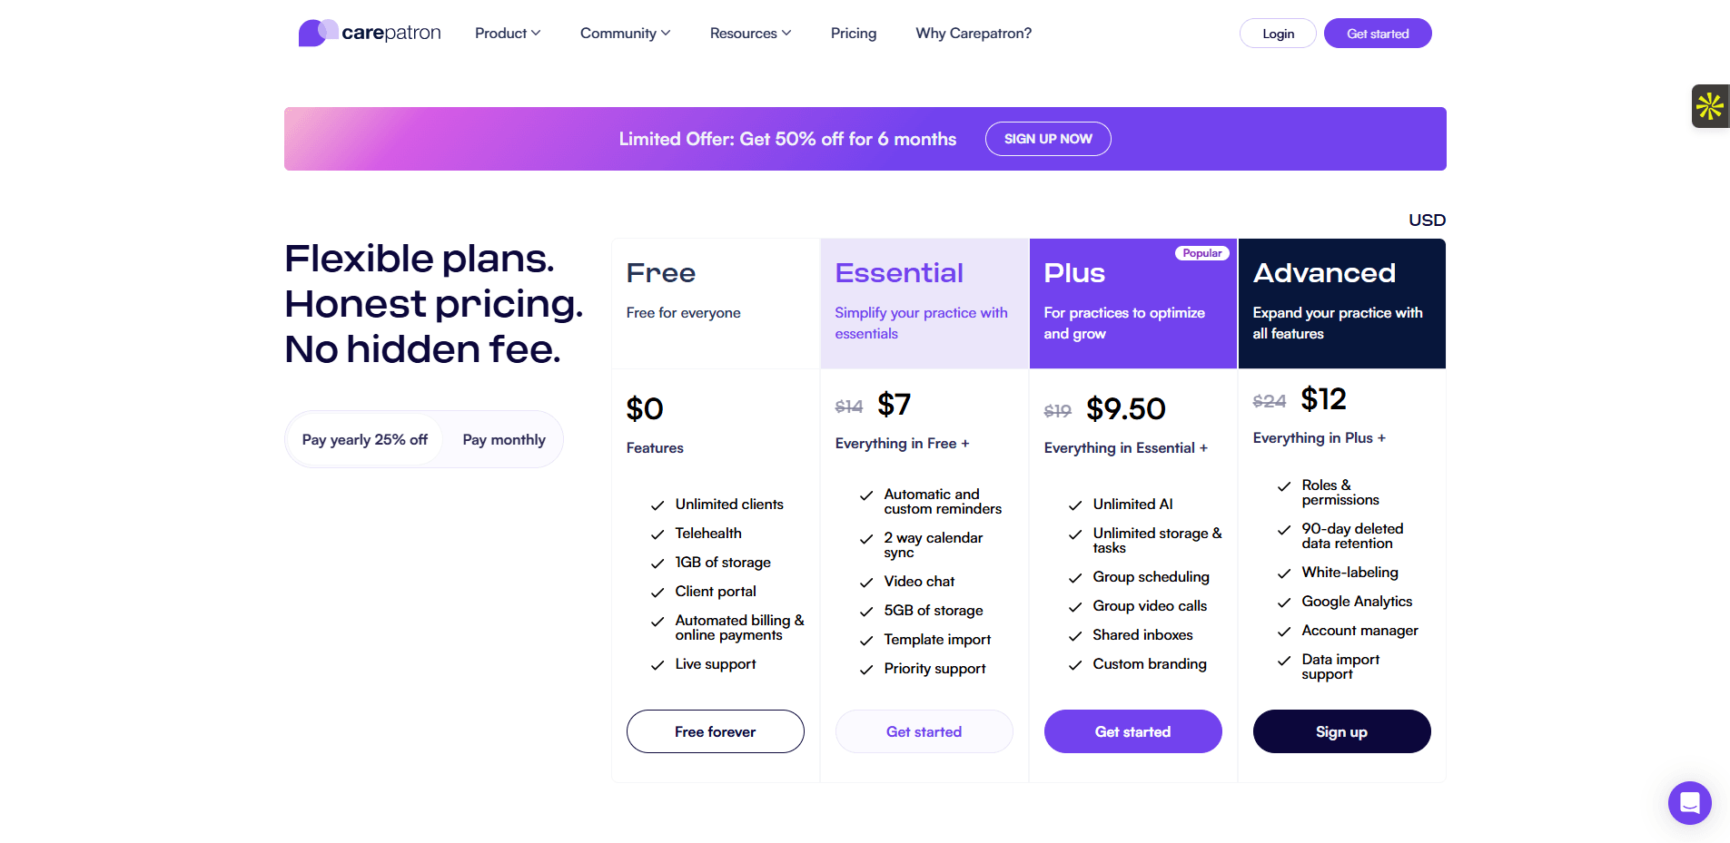Click Sign up on the Advanced plan
Viewport: 1730px width, 843px height.
pos(1341,731)
